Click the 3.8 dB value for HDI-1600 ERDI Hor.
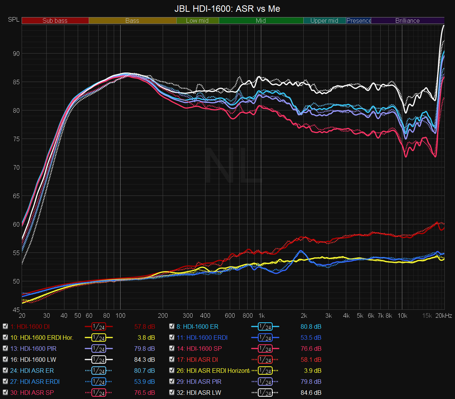Image resolution: width=455 pixels, height=399 pixels. point(147,337)
